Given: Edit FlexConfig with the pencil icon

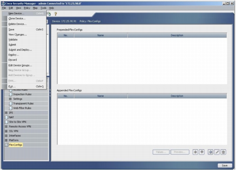Looking at the screenshot, I should pos(217,152).
